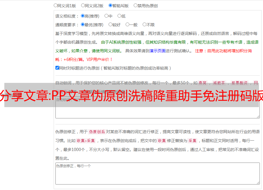This screenshot has width=263, height=190.
Task: Click the red note 注意：启用此功能将增加积分消耗
Action: click(223, 51)
